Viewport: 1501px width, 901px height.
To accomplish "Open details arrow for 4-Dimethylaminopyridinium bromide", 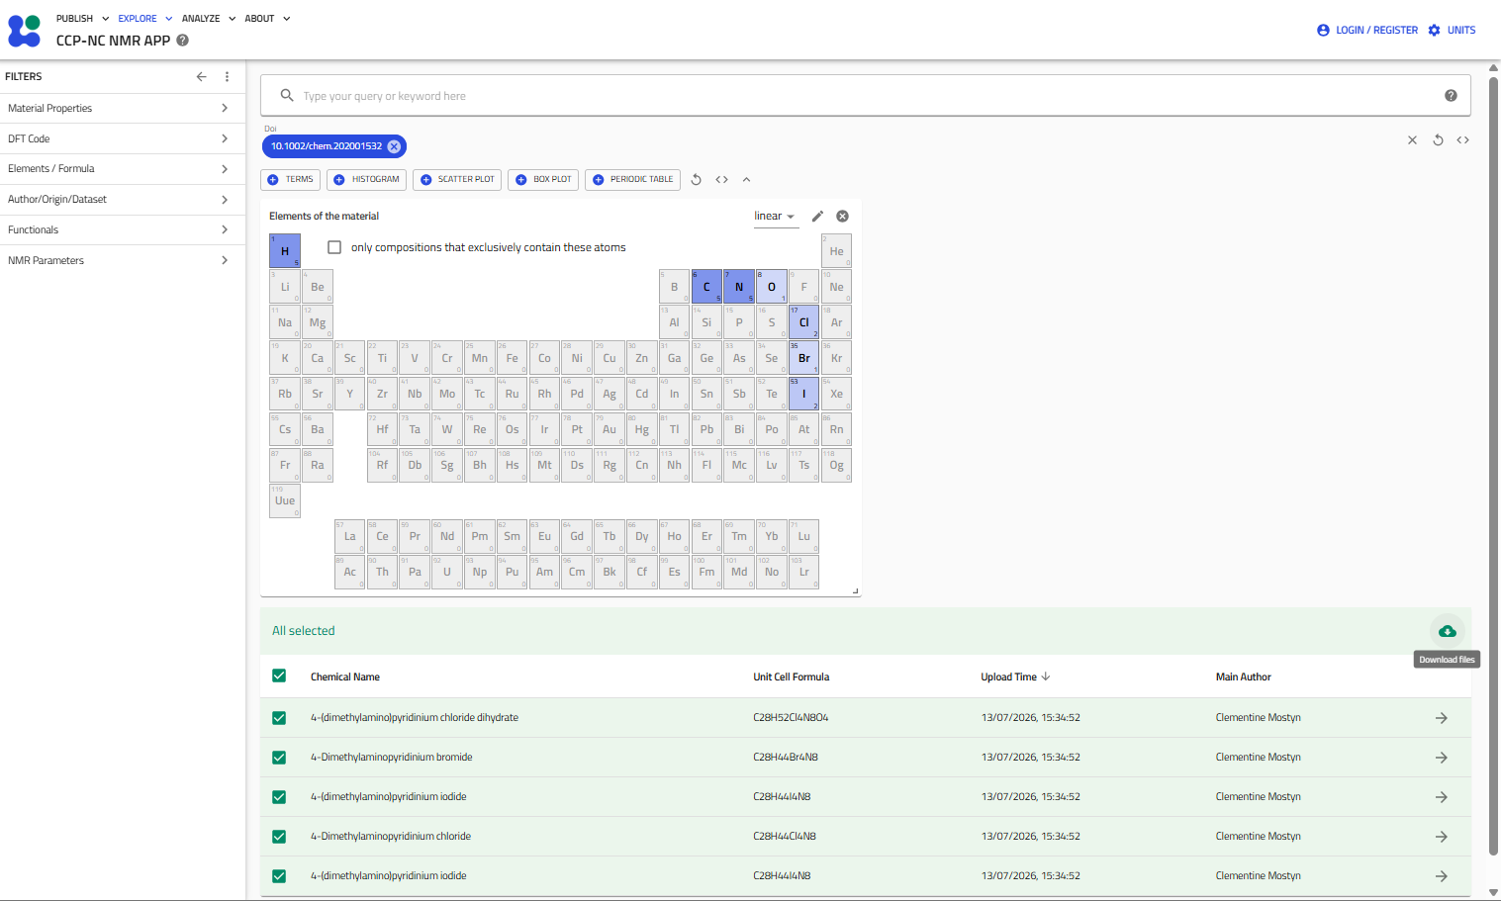I will tap(1442, 758).
